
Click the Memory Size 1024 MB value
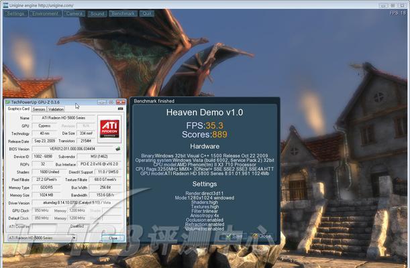coord(46,195)
